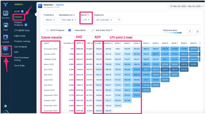This screenshot has width=206, height=114.
Task: Select AOV menu item
Action: point(16,52)
